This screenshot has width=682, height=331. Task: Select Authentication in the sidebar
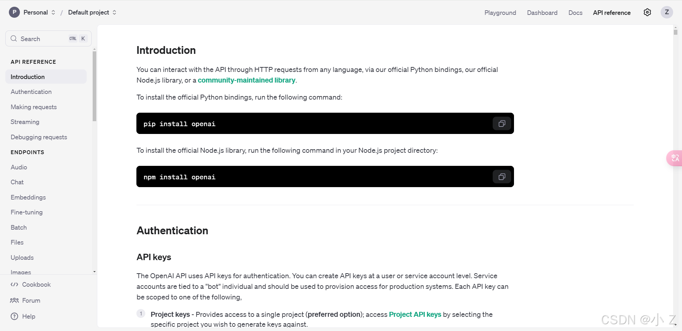[x=31, y=92]
